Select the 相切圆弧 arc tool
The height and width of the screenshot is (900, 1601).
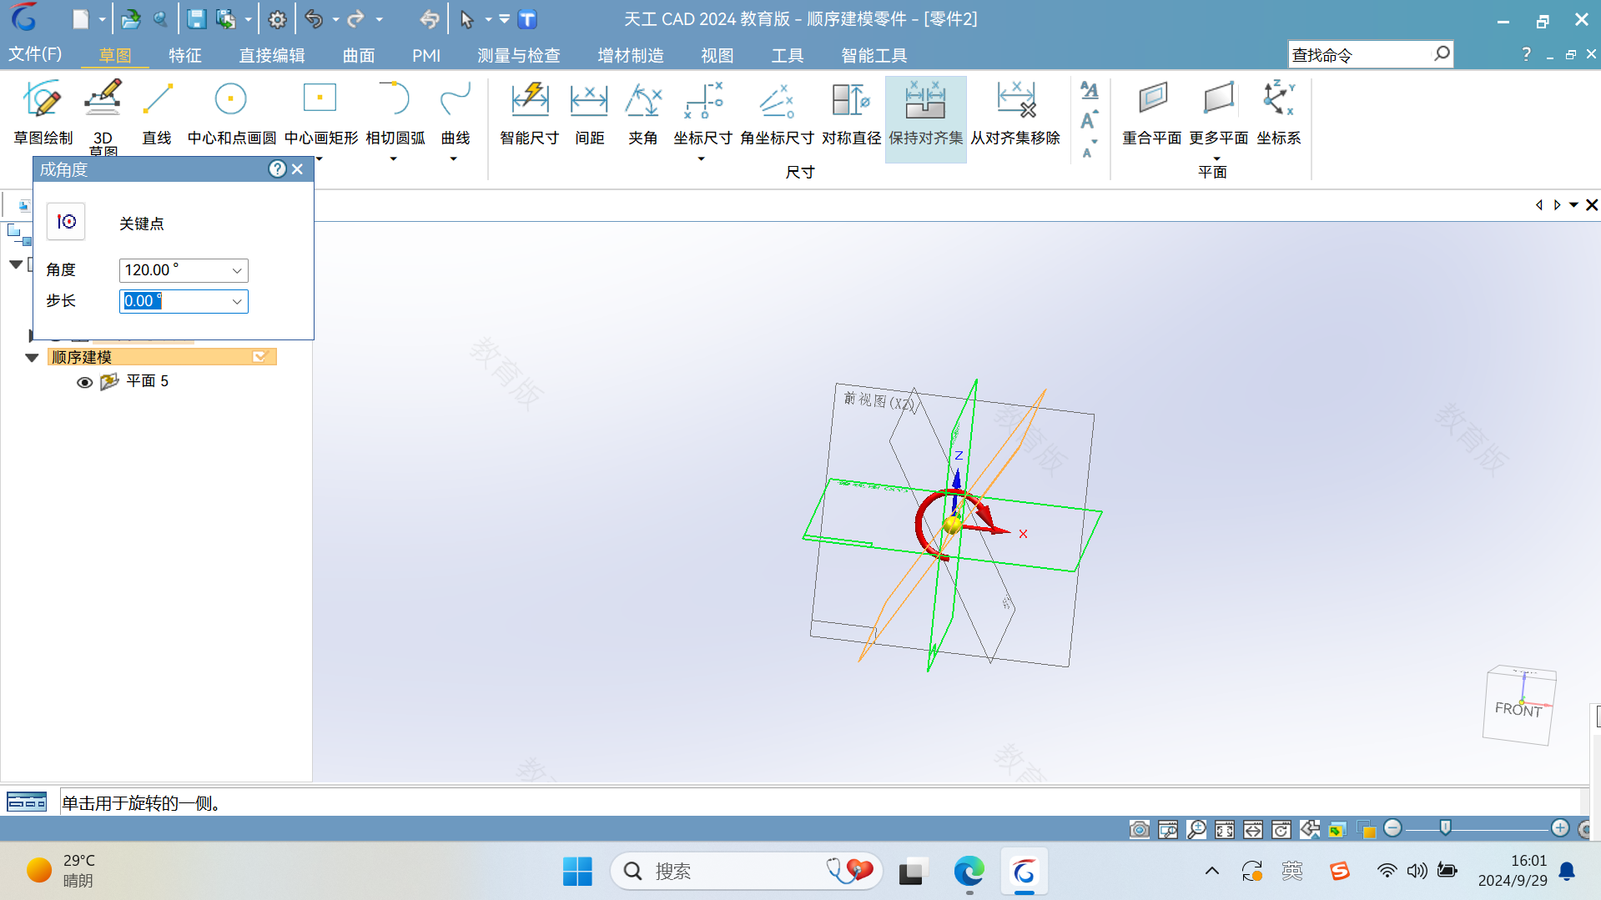point(395,113)
